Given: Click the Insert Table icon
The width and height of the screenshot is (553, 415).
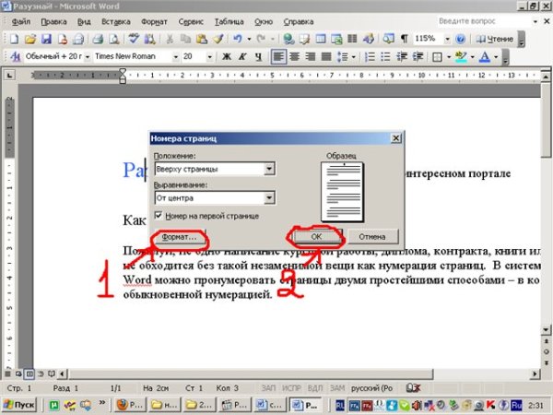Looking at the screenshot, I should [x=321, y=39].
